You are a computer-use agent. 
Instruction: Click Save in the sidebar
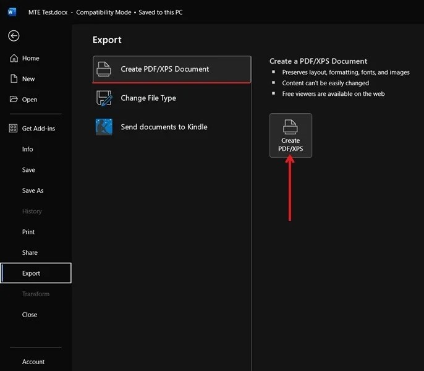pyautogui.click(x=28, y=170)
